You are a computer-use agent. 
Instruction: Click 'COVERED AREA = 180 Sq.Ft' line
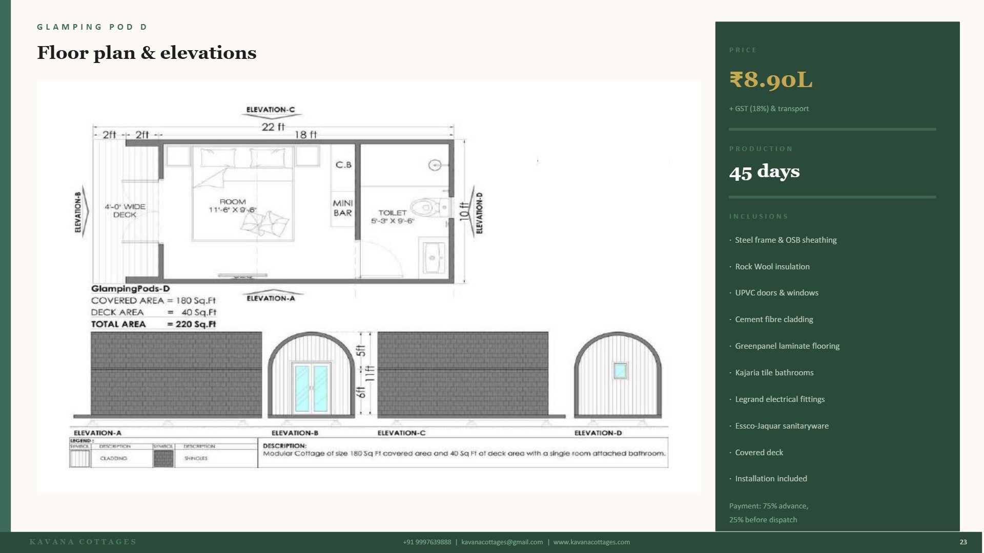pyautogui.click(x=153, y=301)
